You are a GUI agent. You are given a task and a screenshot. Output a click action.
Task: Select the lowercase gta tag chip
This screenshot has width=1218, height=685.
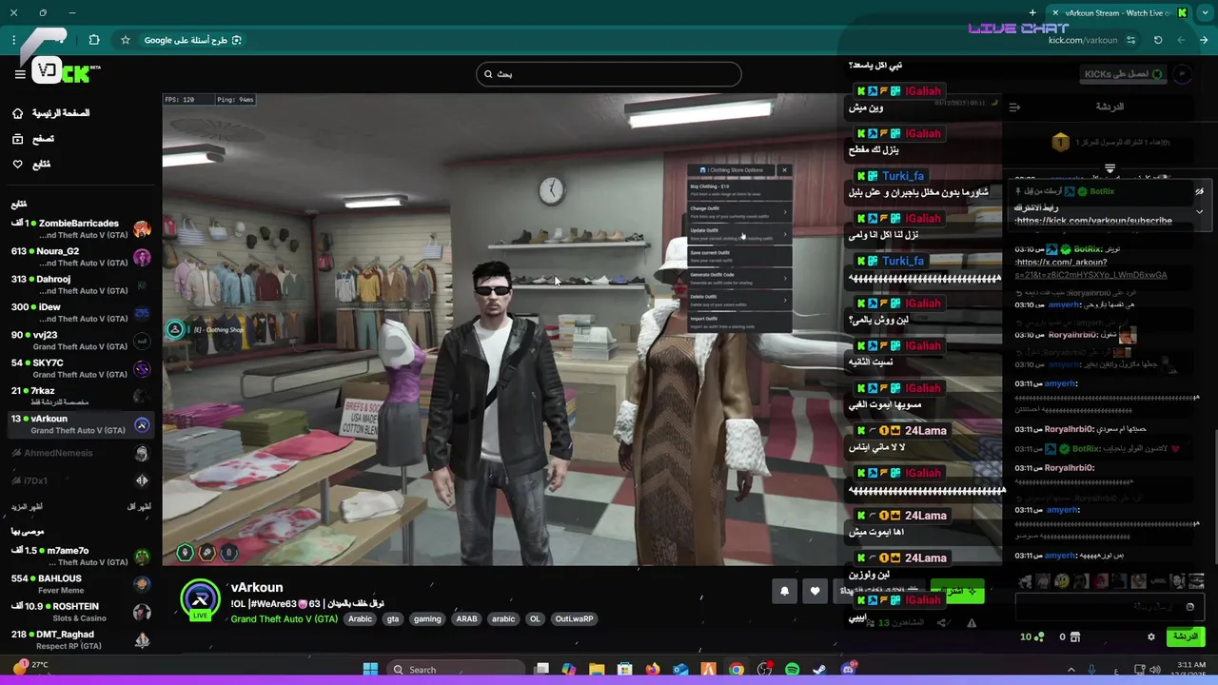(x=393, y=618)
